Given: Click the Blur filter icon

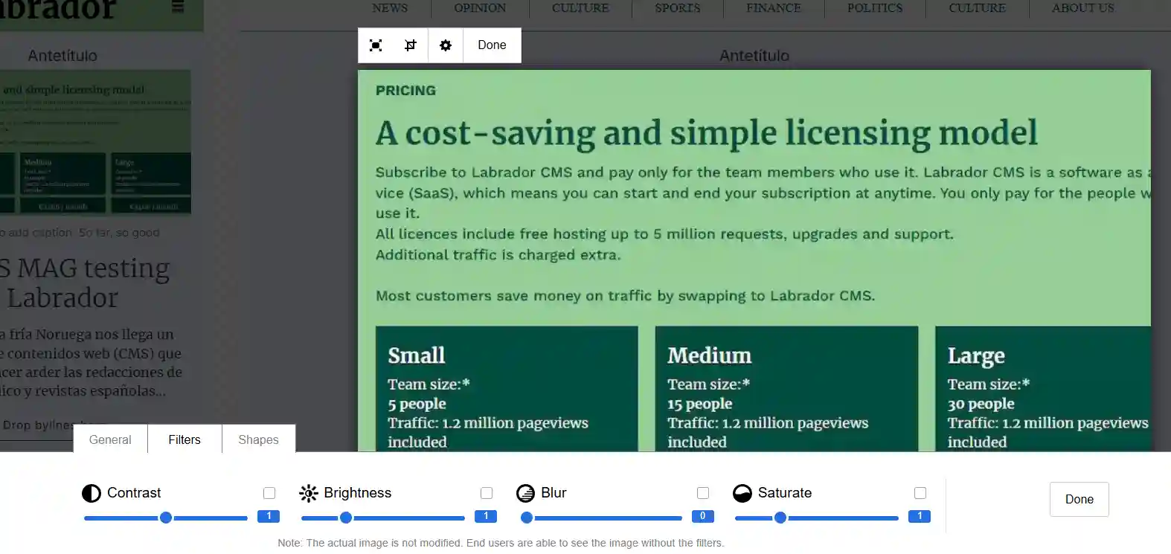Looking at the screenshot, I should pyautogui.click(x=525, y=493).
